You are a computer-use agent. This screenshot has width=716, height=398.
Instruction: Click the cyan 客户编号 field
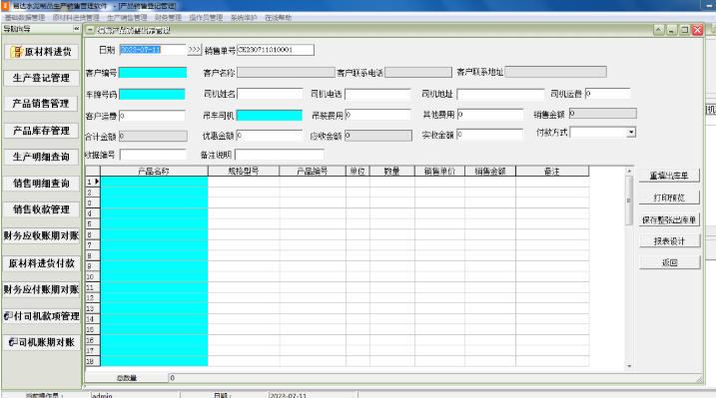(x=153, y=73)
